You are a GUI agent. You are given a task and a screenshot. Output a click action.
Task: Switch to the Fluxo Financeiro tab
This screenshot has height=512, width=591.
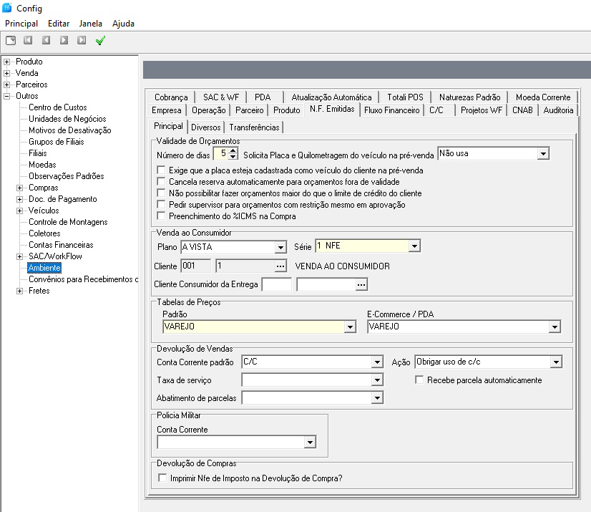coord(391,110)
